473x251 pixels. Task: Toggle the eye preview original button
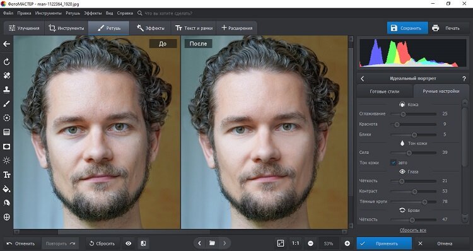129,243
